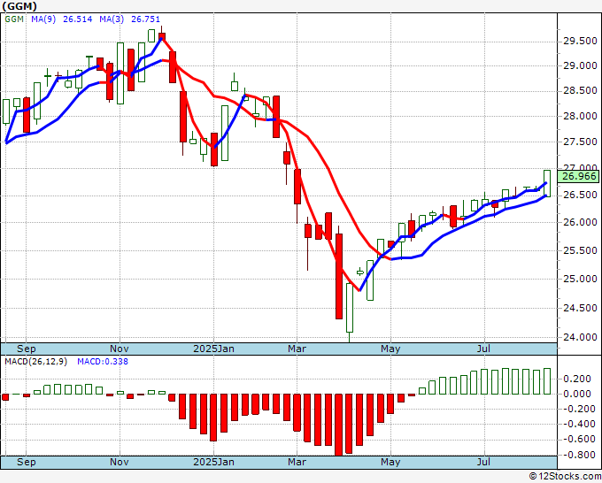This screenshot has height=483, width=602.
Task: Click May on the MACD time axis
Action: tap(390, 462)
